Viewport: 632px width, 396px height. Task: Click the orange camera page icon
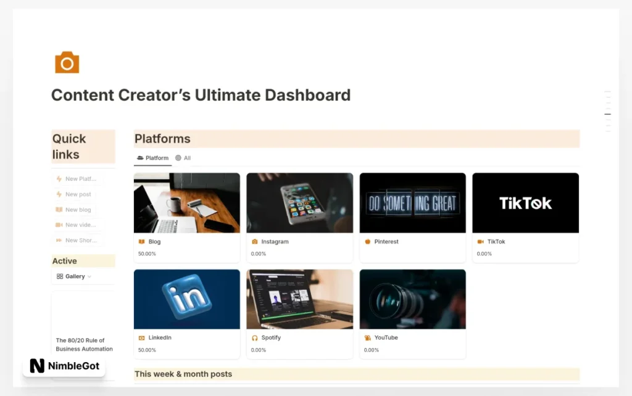tap(67, 62)
